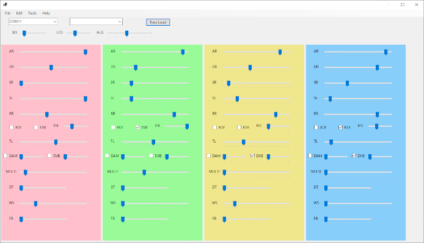The width and height of the screenshot is (424, 243).
Task: Click the KSL slider handle in pink panel
Action: 72,127
